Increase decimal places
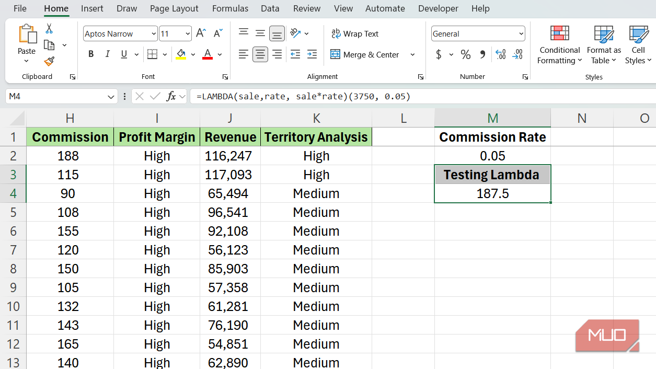 [500, 54]
